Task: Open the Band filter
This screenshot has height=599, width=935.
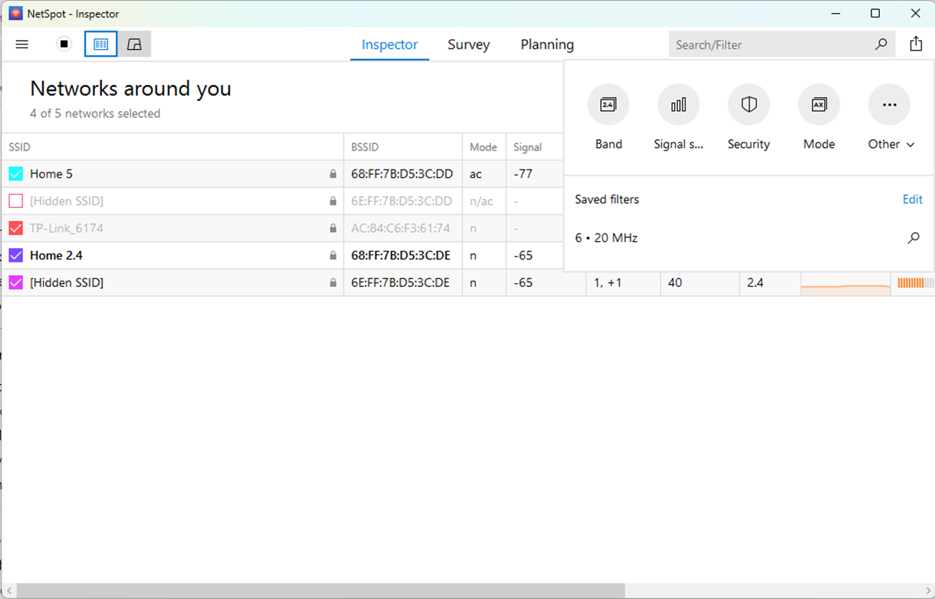Action: (608, 105)
